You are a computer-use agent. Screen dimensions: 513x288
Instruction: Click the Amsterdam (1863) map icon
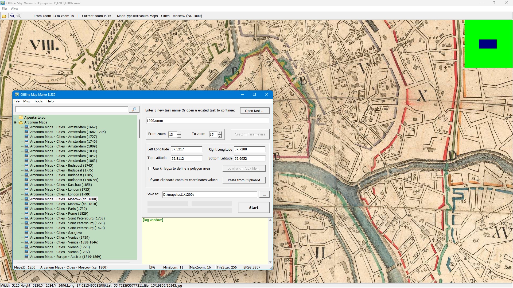[x=27, y=161]
